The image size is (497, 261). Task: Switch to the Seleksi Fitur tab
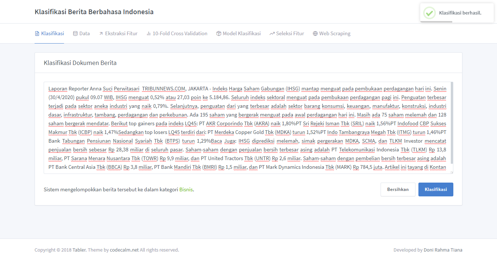(287, 33)
